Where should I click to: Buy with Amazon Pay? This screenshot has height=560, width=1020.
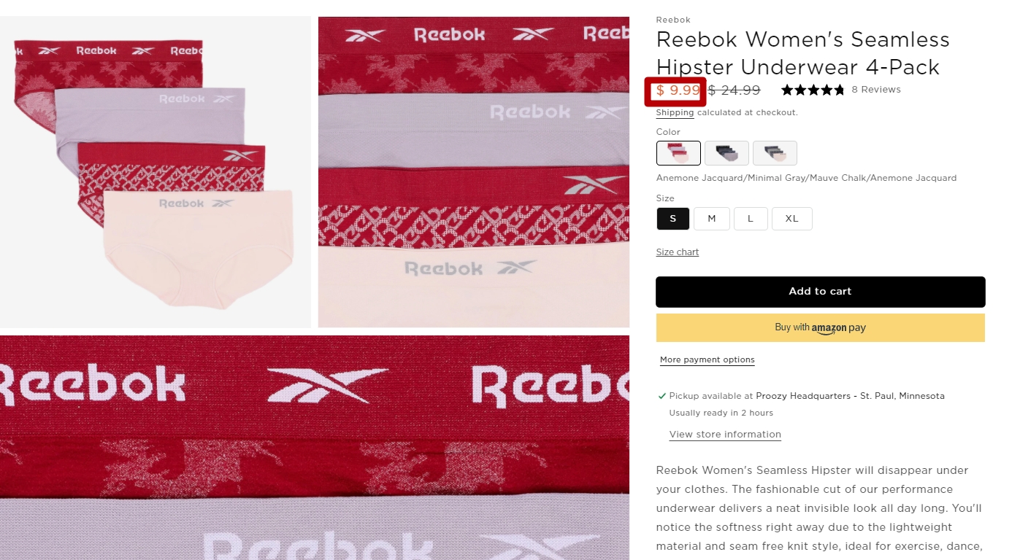(821, 327)
